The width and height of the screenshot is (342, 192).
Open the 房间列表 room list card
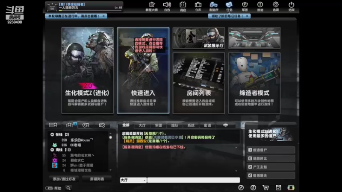point(199,83)
